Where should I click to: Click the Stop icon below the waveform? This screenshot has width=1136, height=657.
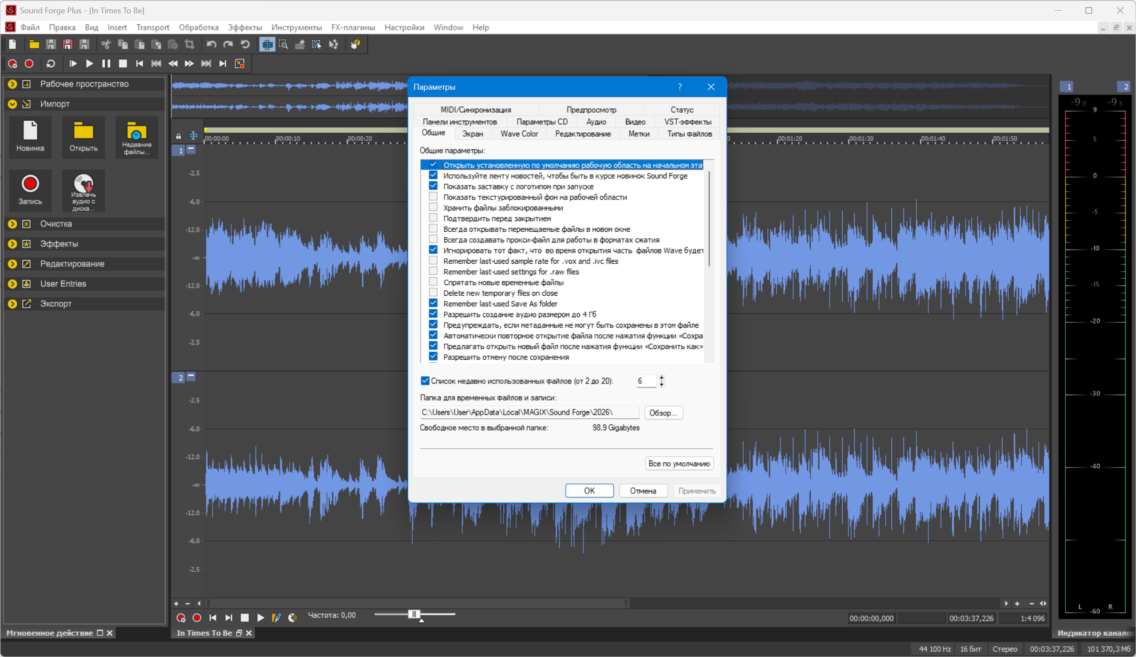[x=245, y=618]
